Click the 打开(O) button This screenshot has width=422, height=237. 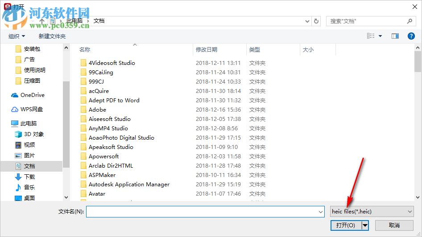[x=346, y=225]
